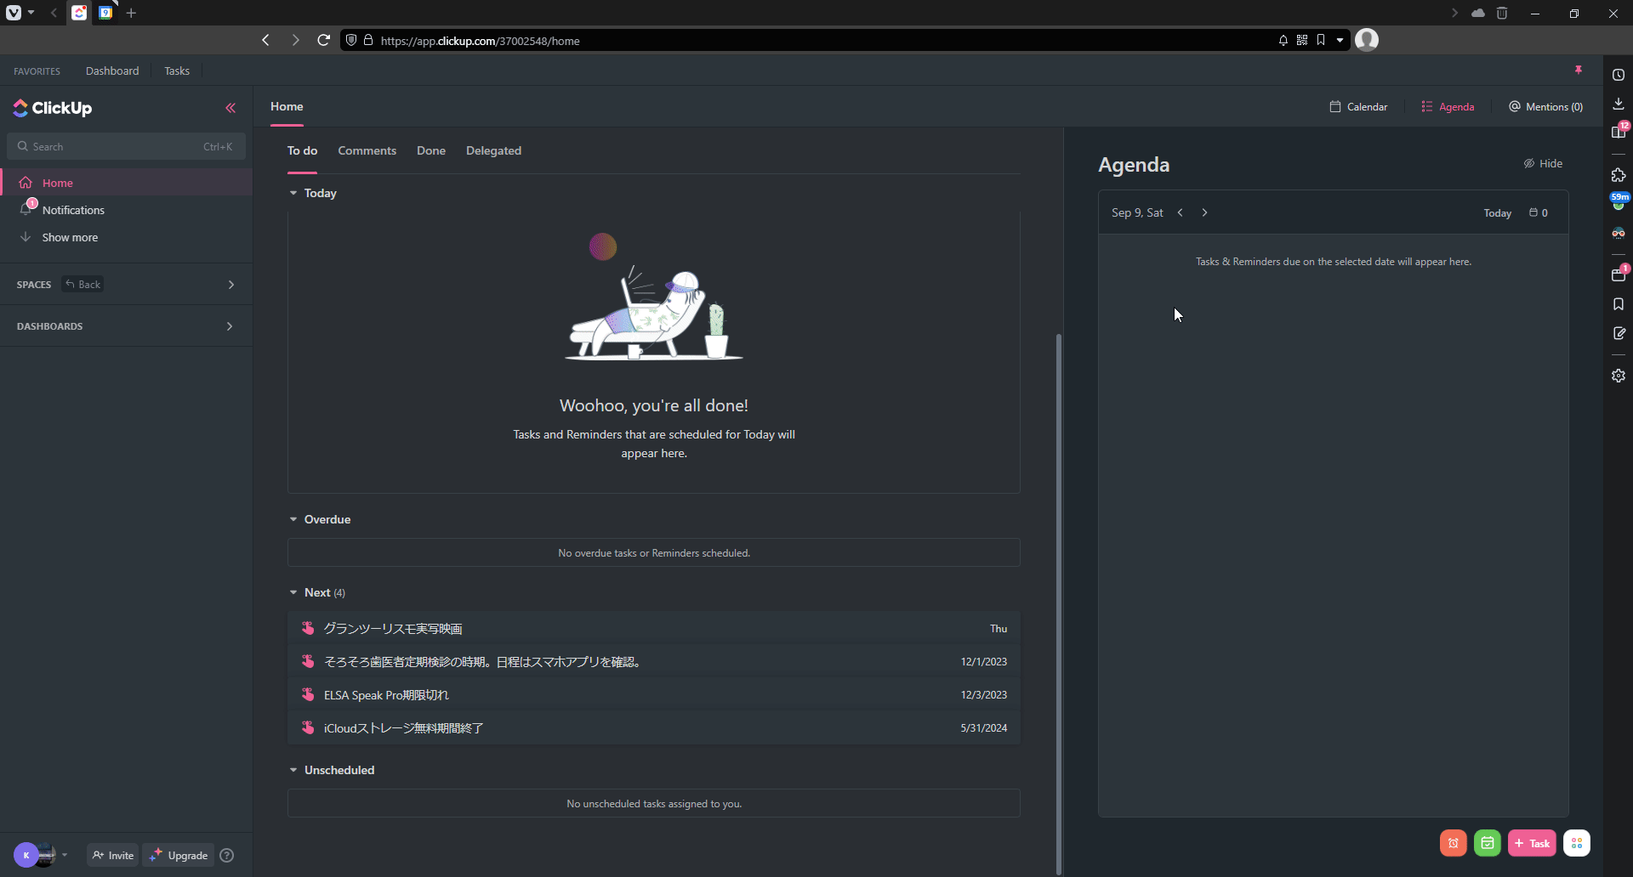Reload the page in browser toolbar

click(323, 40)
